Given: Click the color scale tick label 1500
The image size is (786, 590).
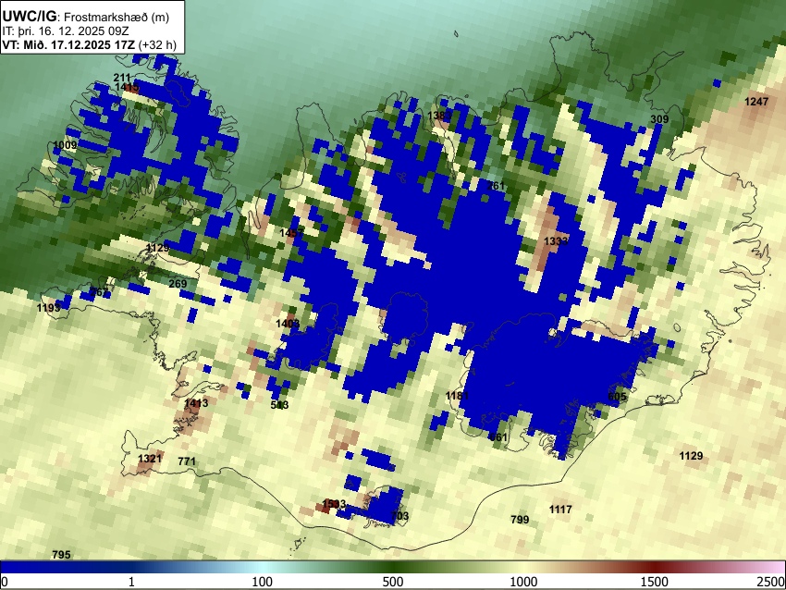Looking at the screenshot, I should (655, 582).
